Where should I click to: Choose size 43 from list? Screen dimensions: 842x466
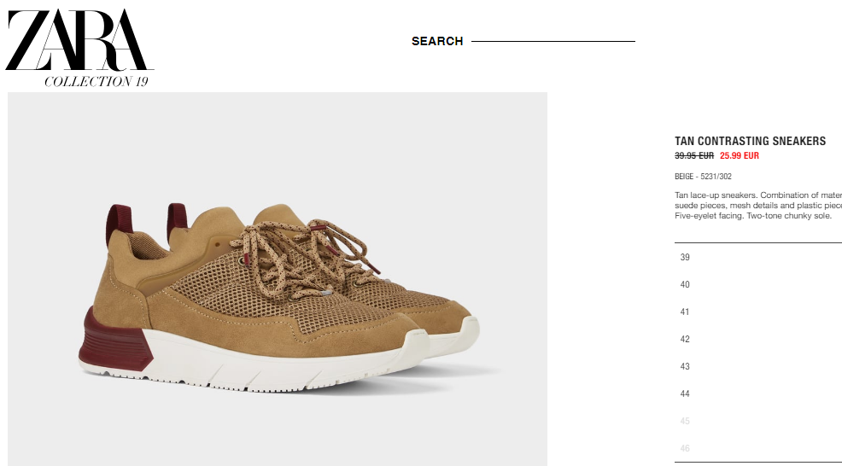pos(758,367)
